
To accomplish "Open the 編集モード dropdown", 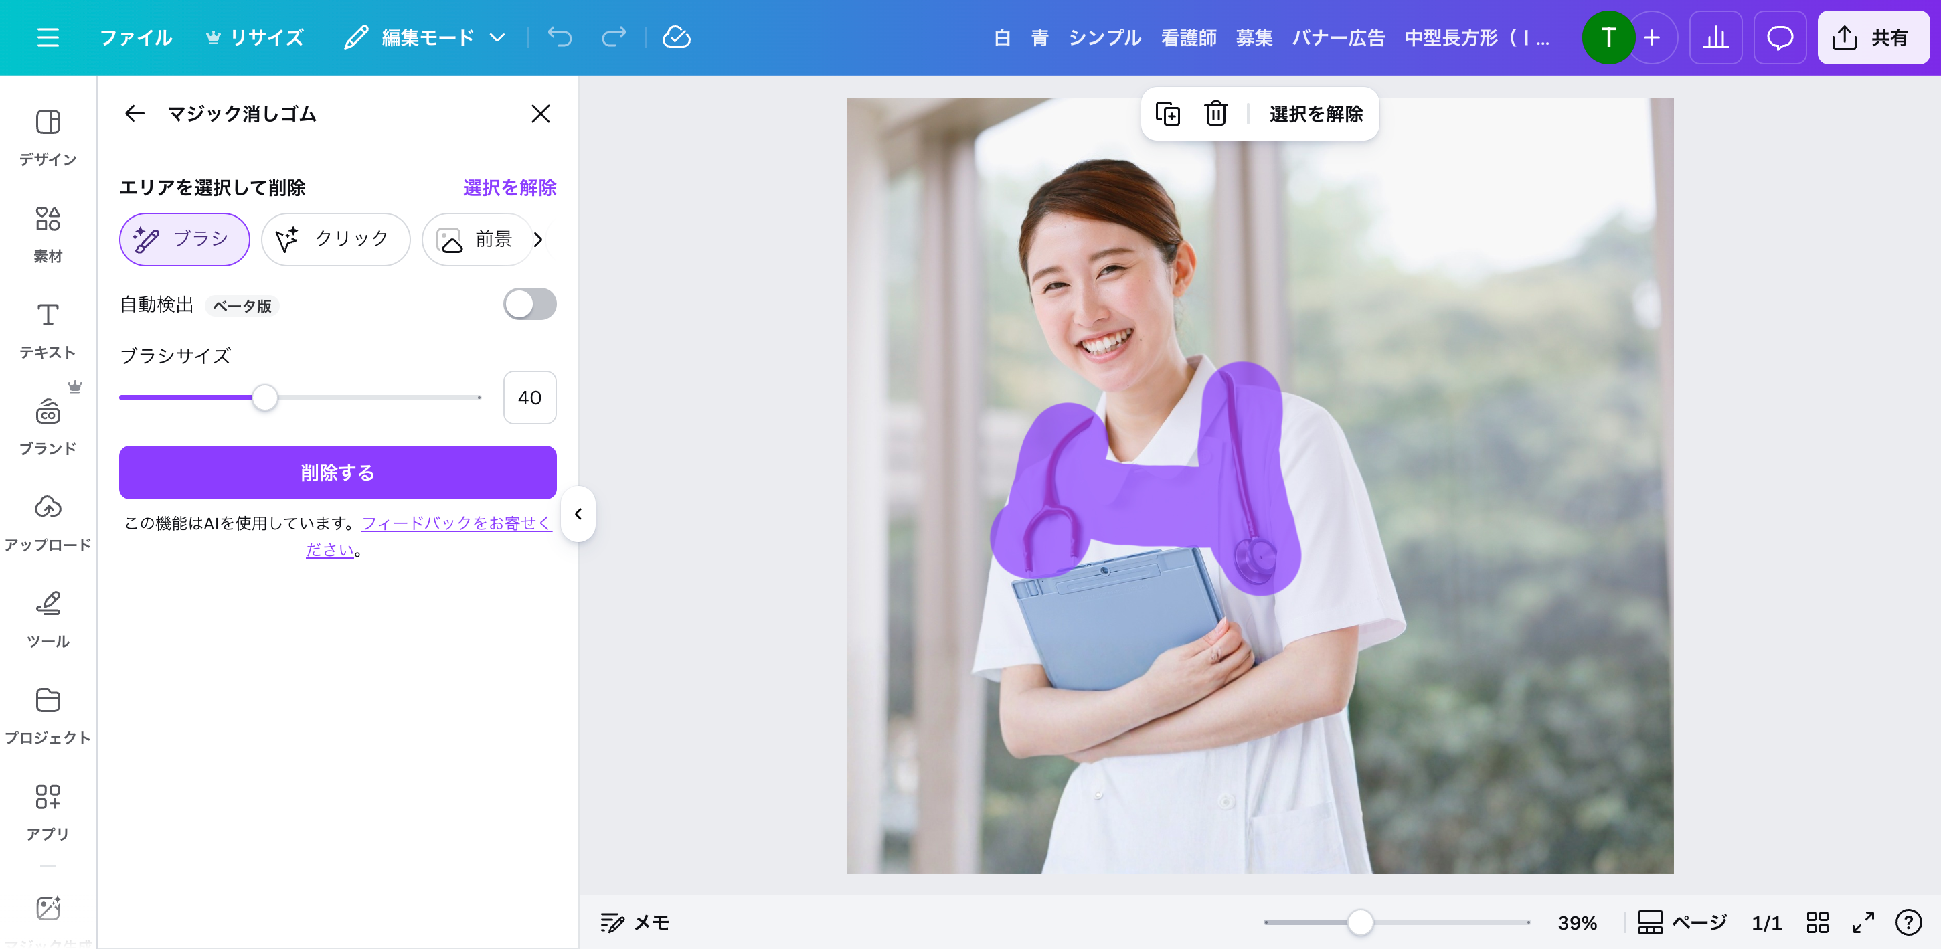I will pyautogui.click(x=424, y=37).
